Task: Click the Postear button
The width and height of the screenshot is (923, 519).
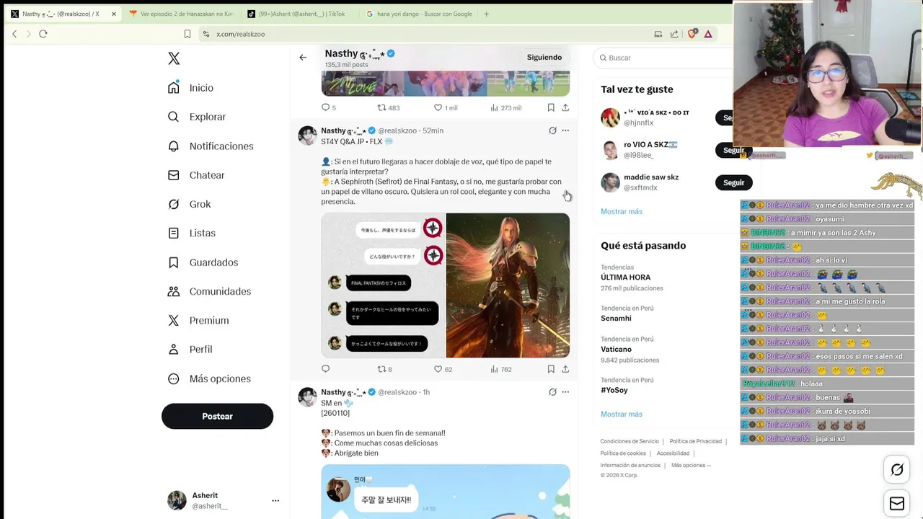Action: point(217,416)
